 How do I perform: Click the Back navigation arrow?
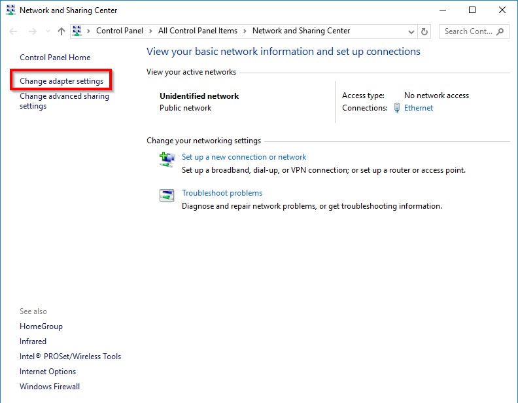13,31
